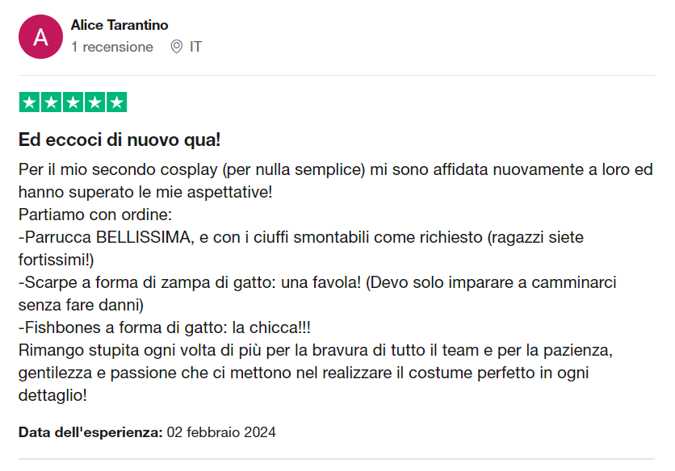Click the '1 recensione' review count
675x471 pixels.
click(x=112, y=47)
